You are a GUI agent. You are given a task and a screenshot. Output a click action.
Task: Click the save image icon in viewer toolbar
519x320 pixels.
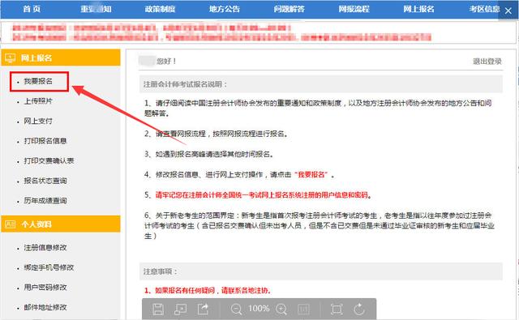[158, 309]
